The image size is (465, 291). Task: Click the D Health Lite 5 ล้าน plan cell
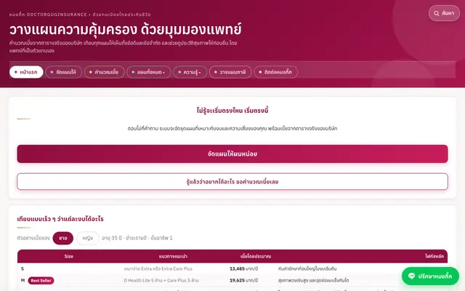(161, 280)
